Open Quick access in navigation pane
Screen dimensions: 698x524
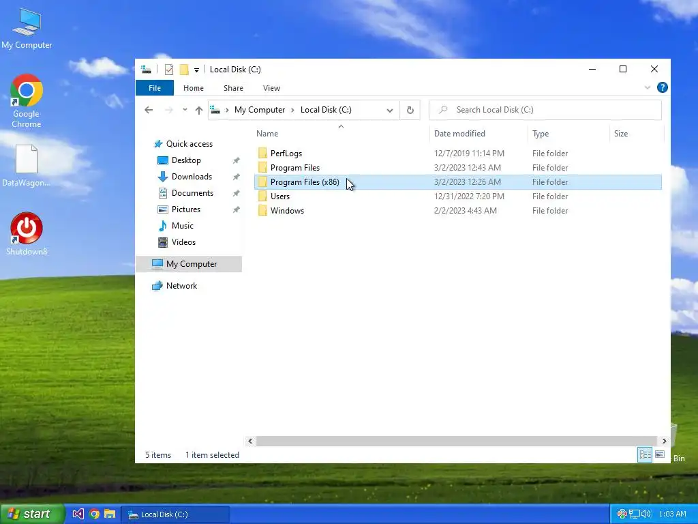pyautogui.click(x=189, y=144)
